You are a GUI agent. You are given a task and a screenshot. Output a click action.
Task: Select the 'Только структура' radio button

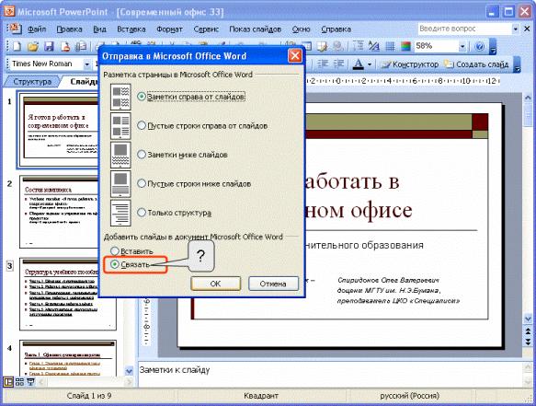(x=142, y=213)
